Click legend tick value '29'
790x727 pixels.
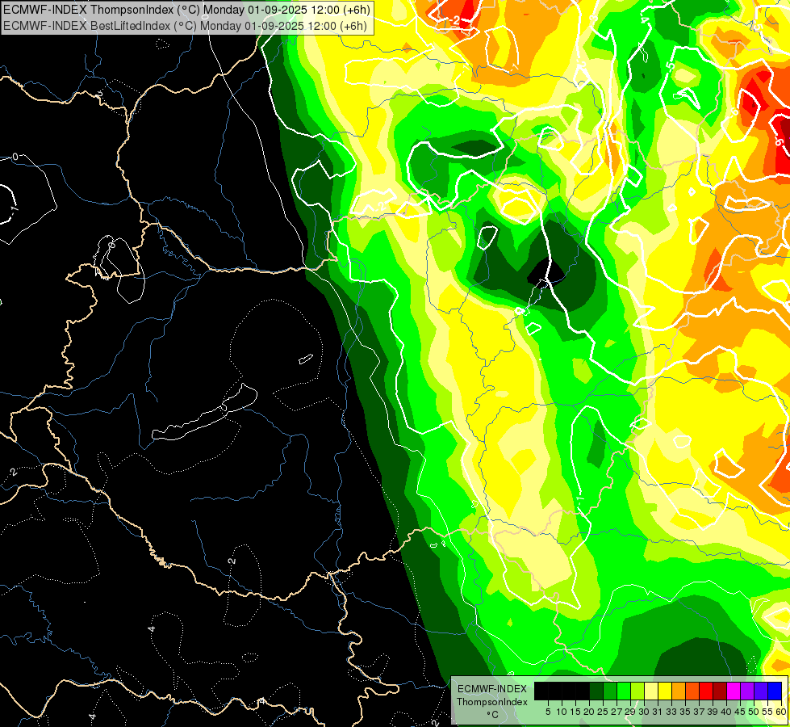click(x=630, y=712)
